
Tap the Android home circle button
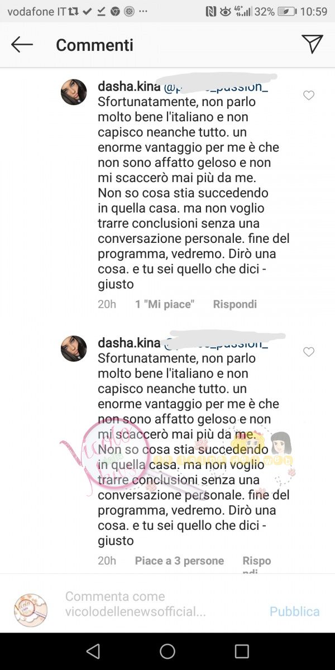167,651
